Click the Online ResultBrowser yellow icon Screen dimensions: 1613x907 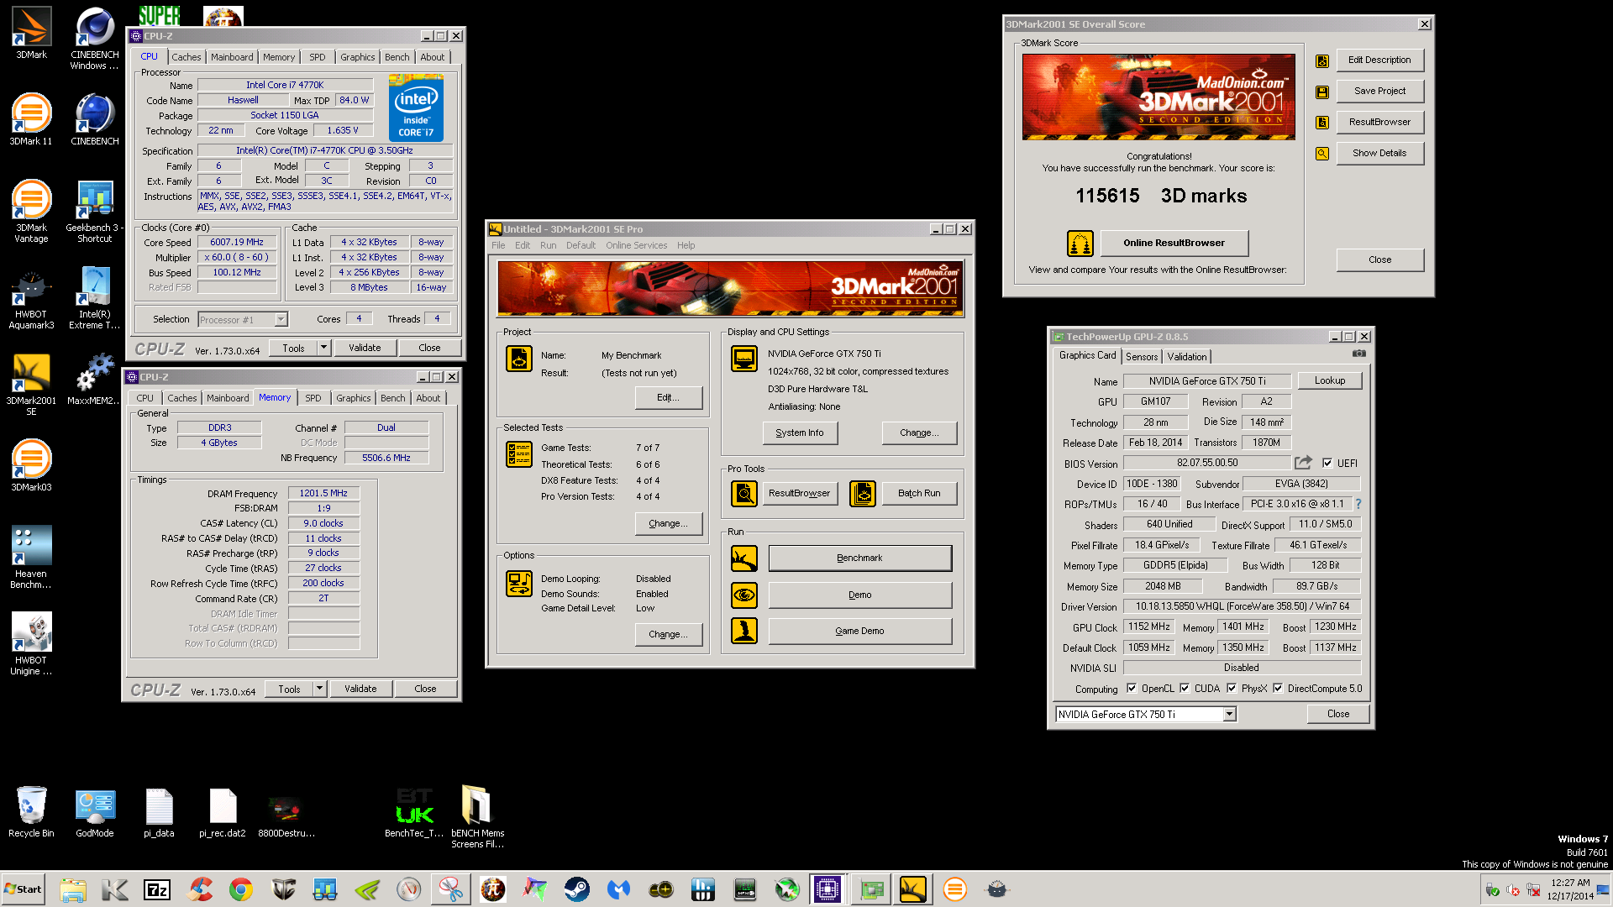click(x=1080, y=244)
